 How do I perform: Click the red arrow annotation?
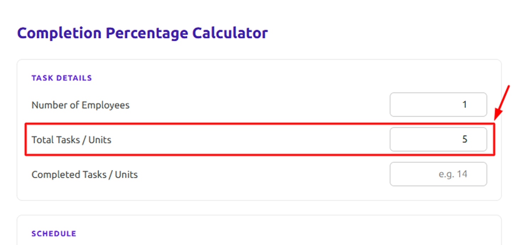pyautogui.click(x=502, y=103)
